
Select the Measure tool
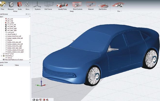[11, 5]
